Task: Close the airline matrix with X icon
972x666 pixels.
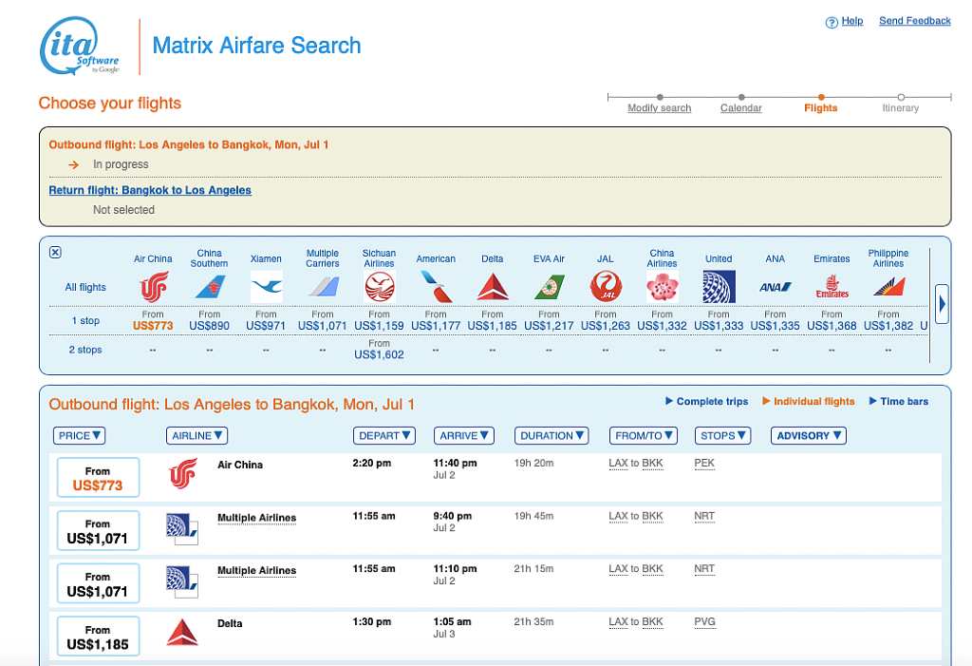Action: click(55, 252)
